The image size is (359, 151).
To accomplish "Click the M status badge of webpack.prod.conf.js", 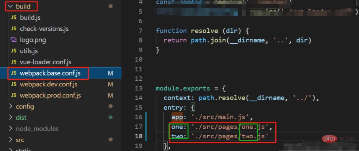I will pyautogui.click(x=110, y=95).
